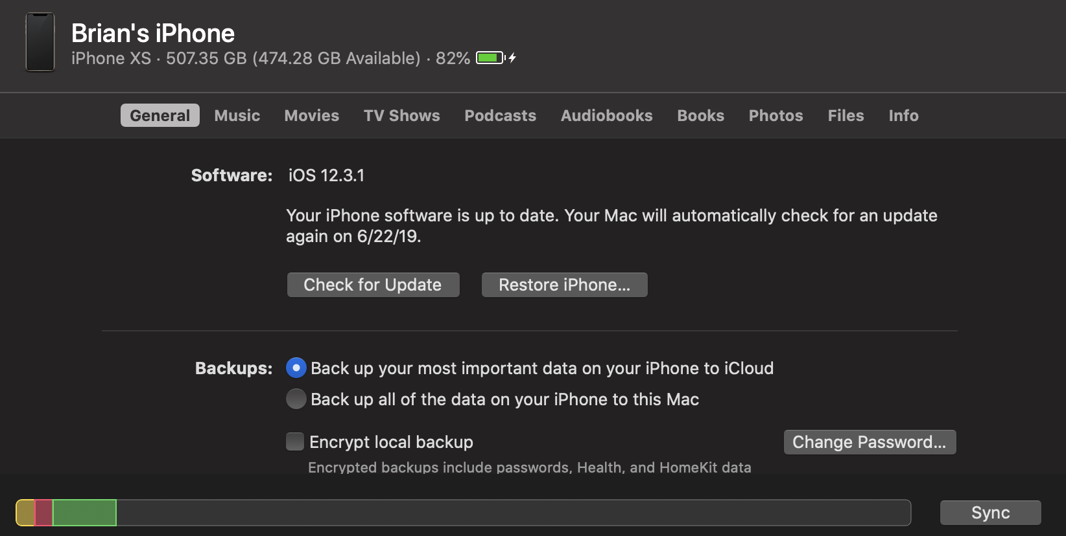Enable Encrypt local backup checkbox
The width and height of the screenshot is (1066, 536).
coord(295,442)
